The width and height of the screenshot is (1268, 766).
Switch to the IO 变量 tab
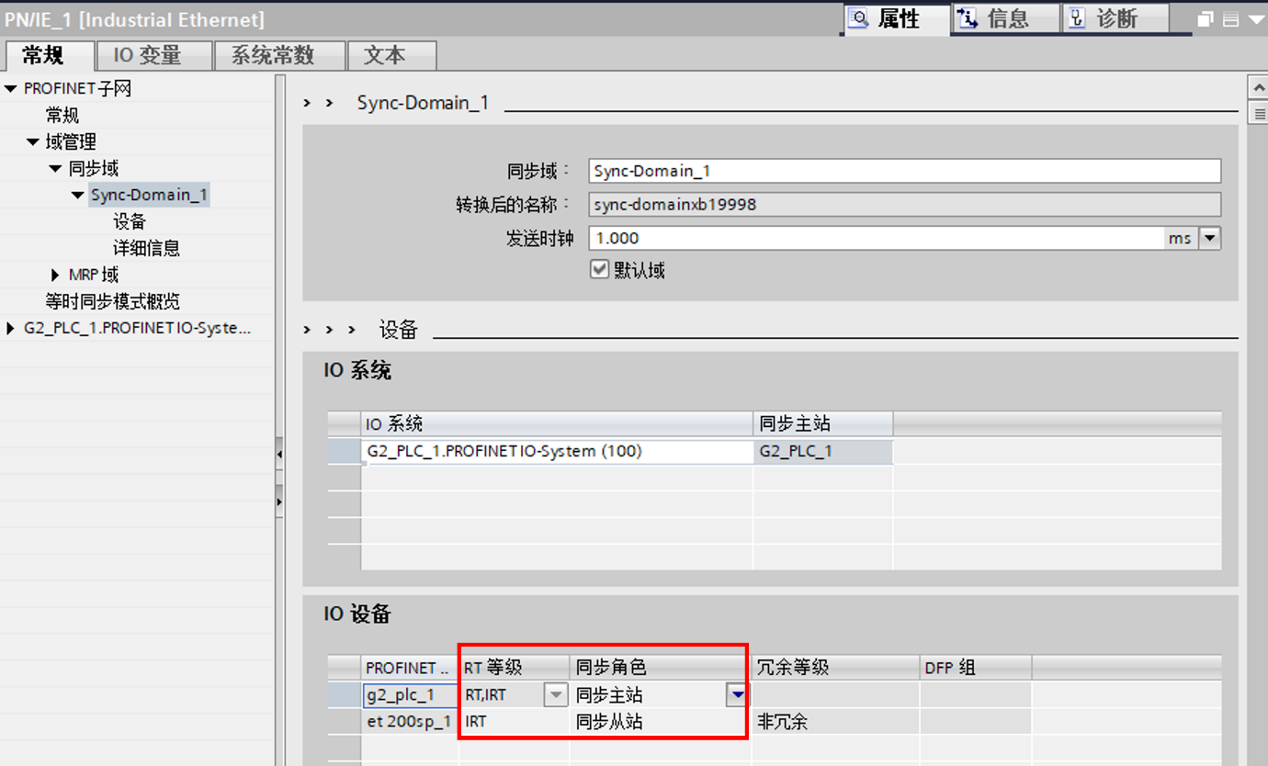153,55
